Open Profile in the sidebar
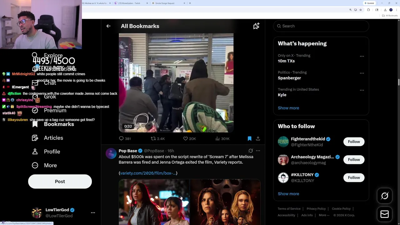The height and width of the screenshot is (225, 400). click(46, 152)
